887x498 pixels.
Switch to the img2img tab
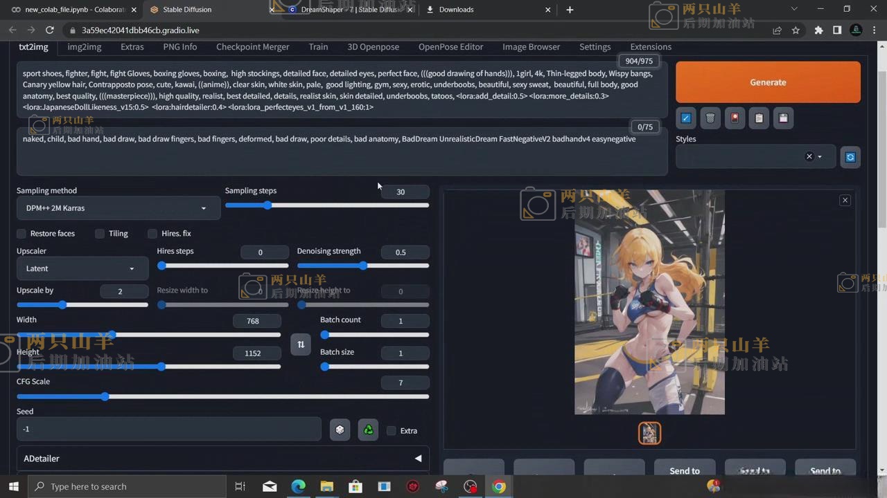click(85, 47)
